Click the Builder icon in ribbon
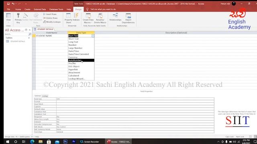The width and height of the screenshot is (257, 144). pyautogui.click(x=25, y=17)
